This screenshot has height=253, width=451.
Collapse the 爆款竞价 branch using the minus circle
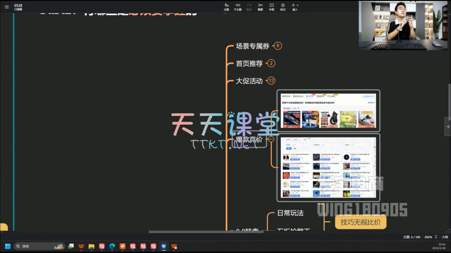(x=271, y=139)
